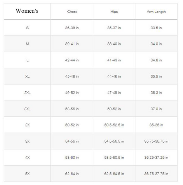This screenshot has height=185, width=183.
Task: Select the 36-38 in chest cell
Action: tap(72, 28)
